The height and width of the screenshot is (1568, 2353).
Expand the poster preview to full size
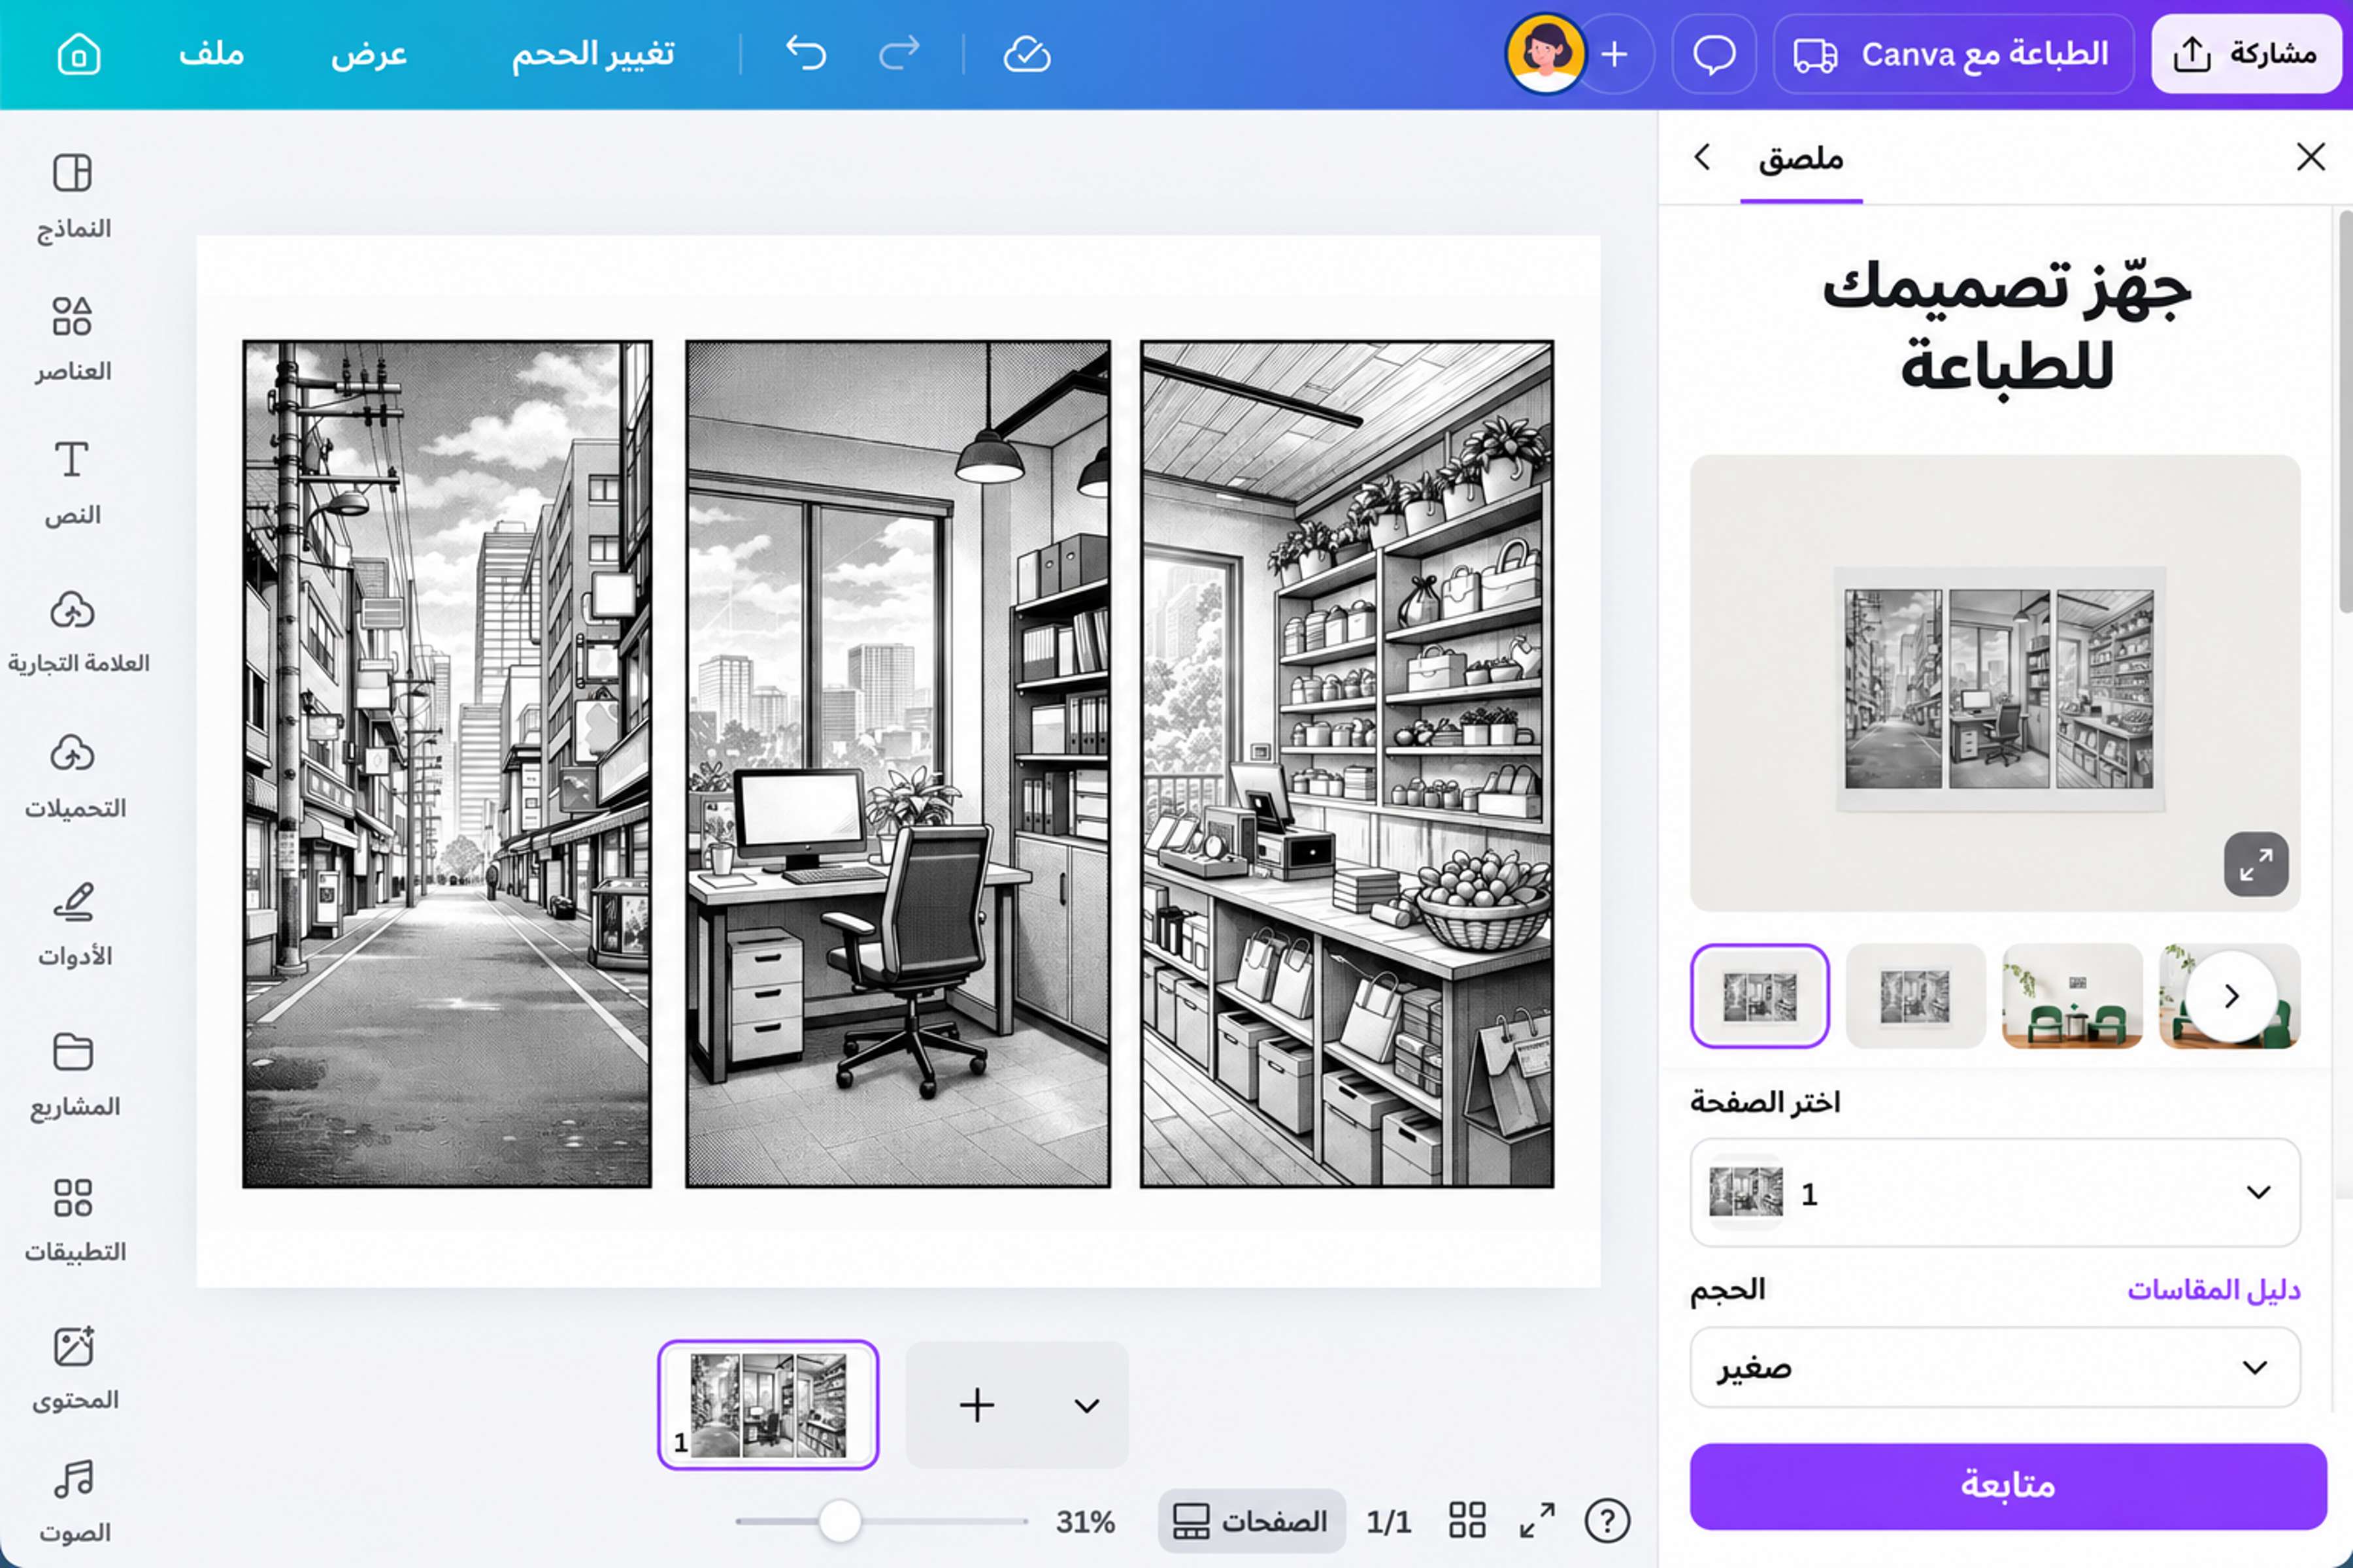pyautogui.click(x=2256, y=864)
